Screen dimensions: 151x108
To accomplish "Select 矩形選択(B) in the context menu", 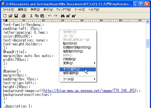I will click(78, 73).
